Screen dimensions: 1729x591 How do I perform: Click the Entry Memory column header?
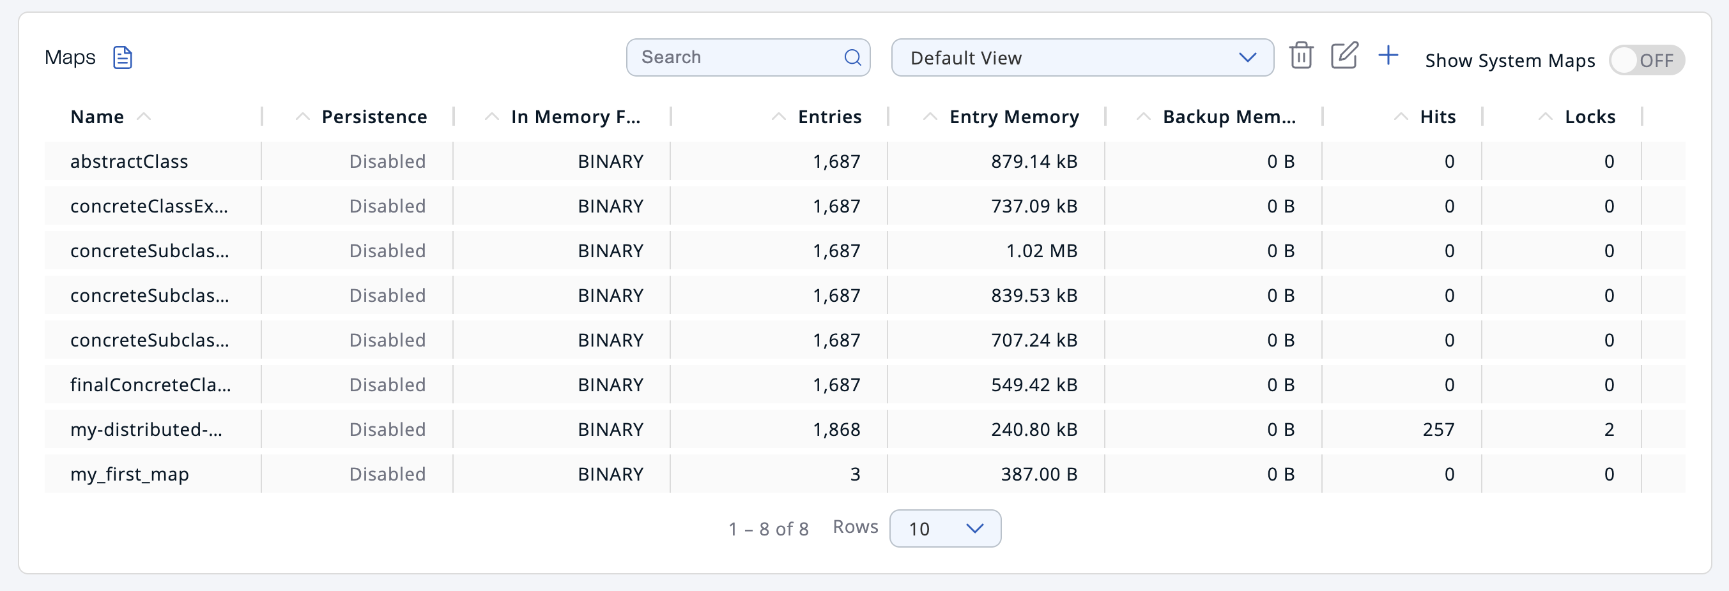coord(1013,117)
